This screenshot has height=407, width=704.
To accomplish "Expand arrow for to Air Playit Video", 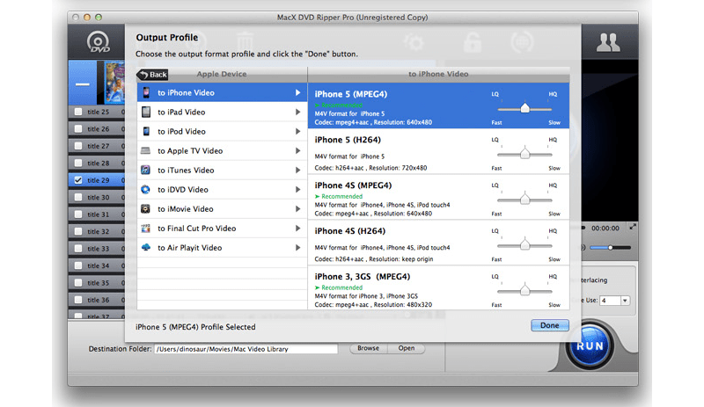I will coord(297,247).
